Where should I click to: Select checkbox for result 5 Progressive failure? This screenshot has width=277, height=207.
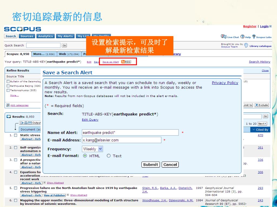15,188
